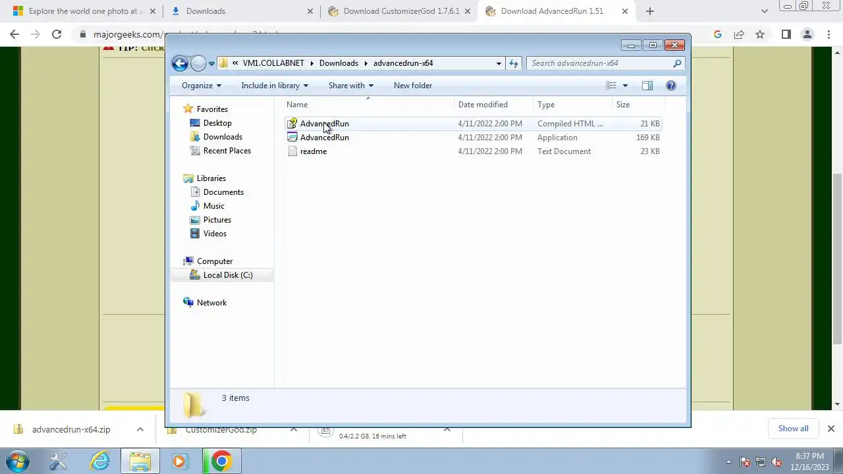Screen dimensions: 843x474
Task: Click the Chrome reload page button
Action: 57,35
